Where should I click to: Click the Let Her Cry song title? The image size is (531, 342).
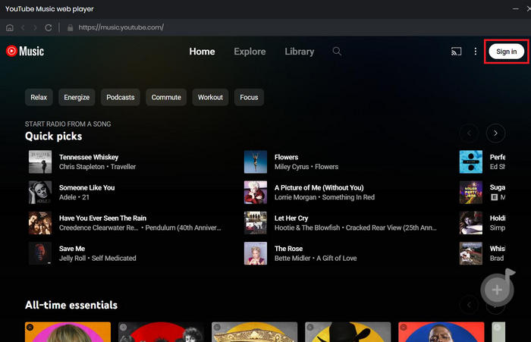(x=291, y=218)
